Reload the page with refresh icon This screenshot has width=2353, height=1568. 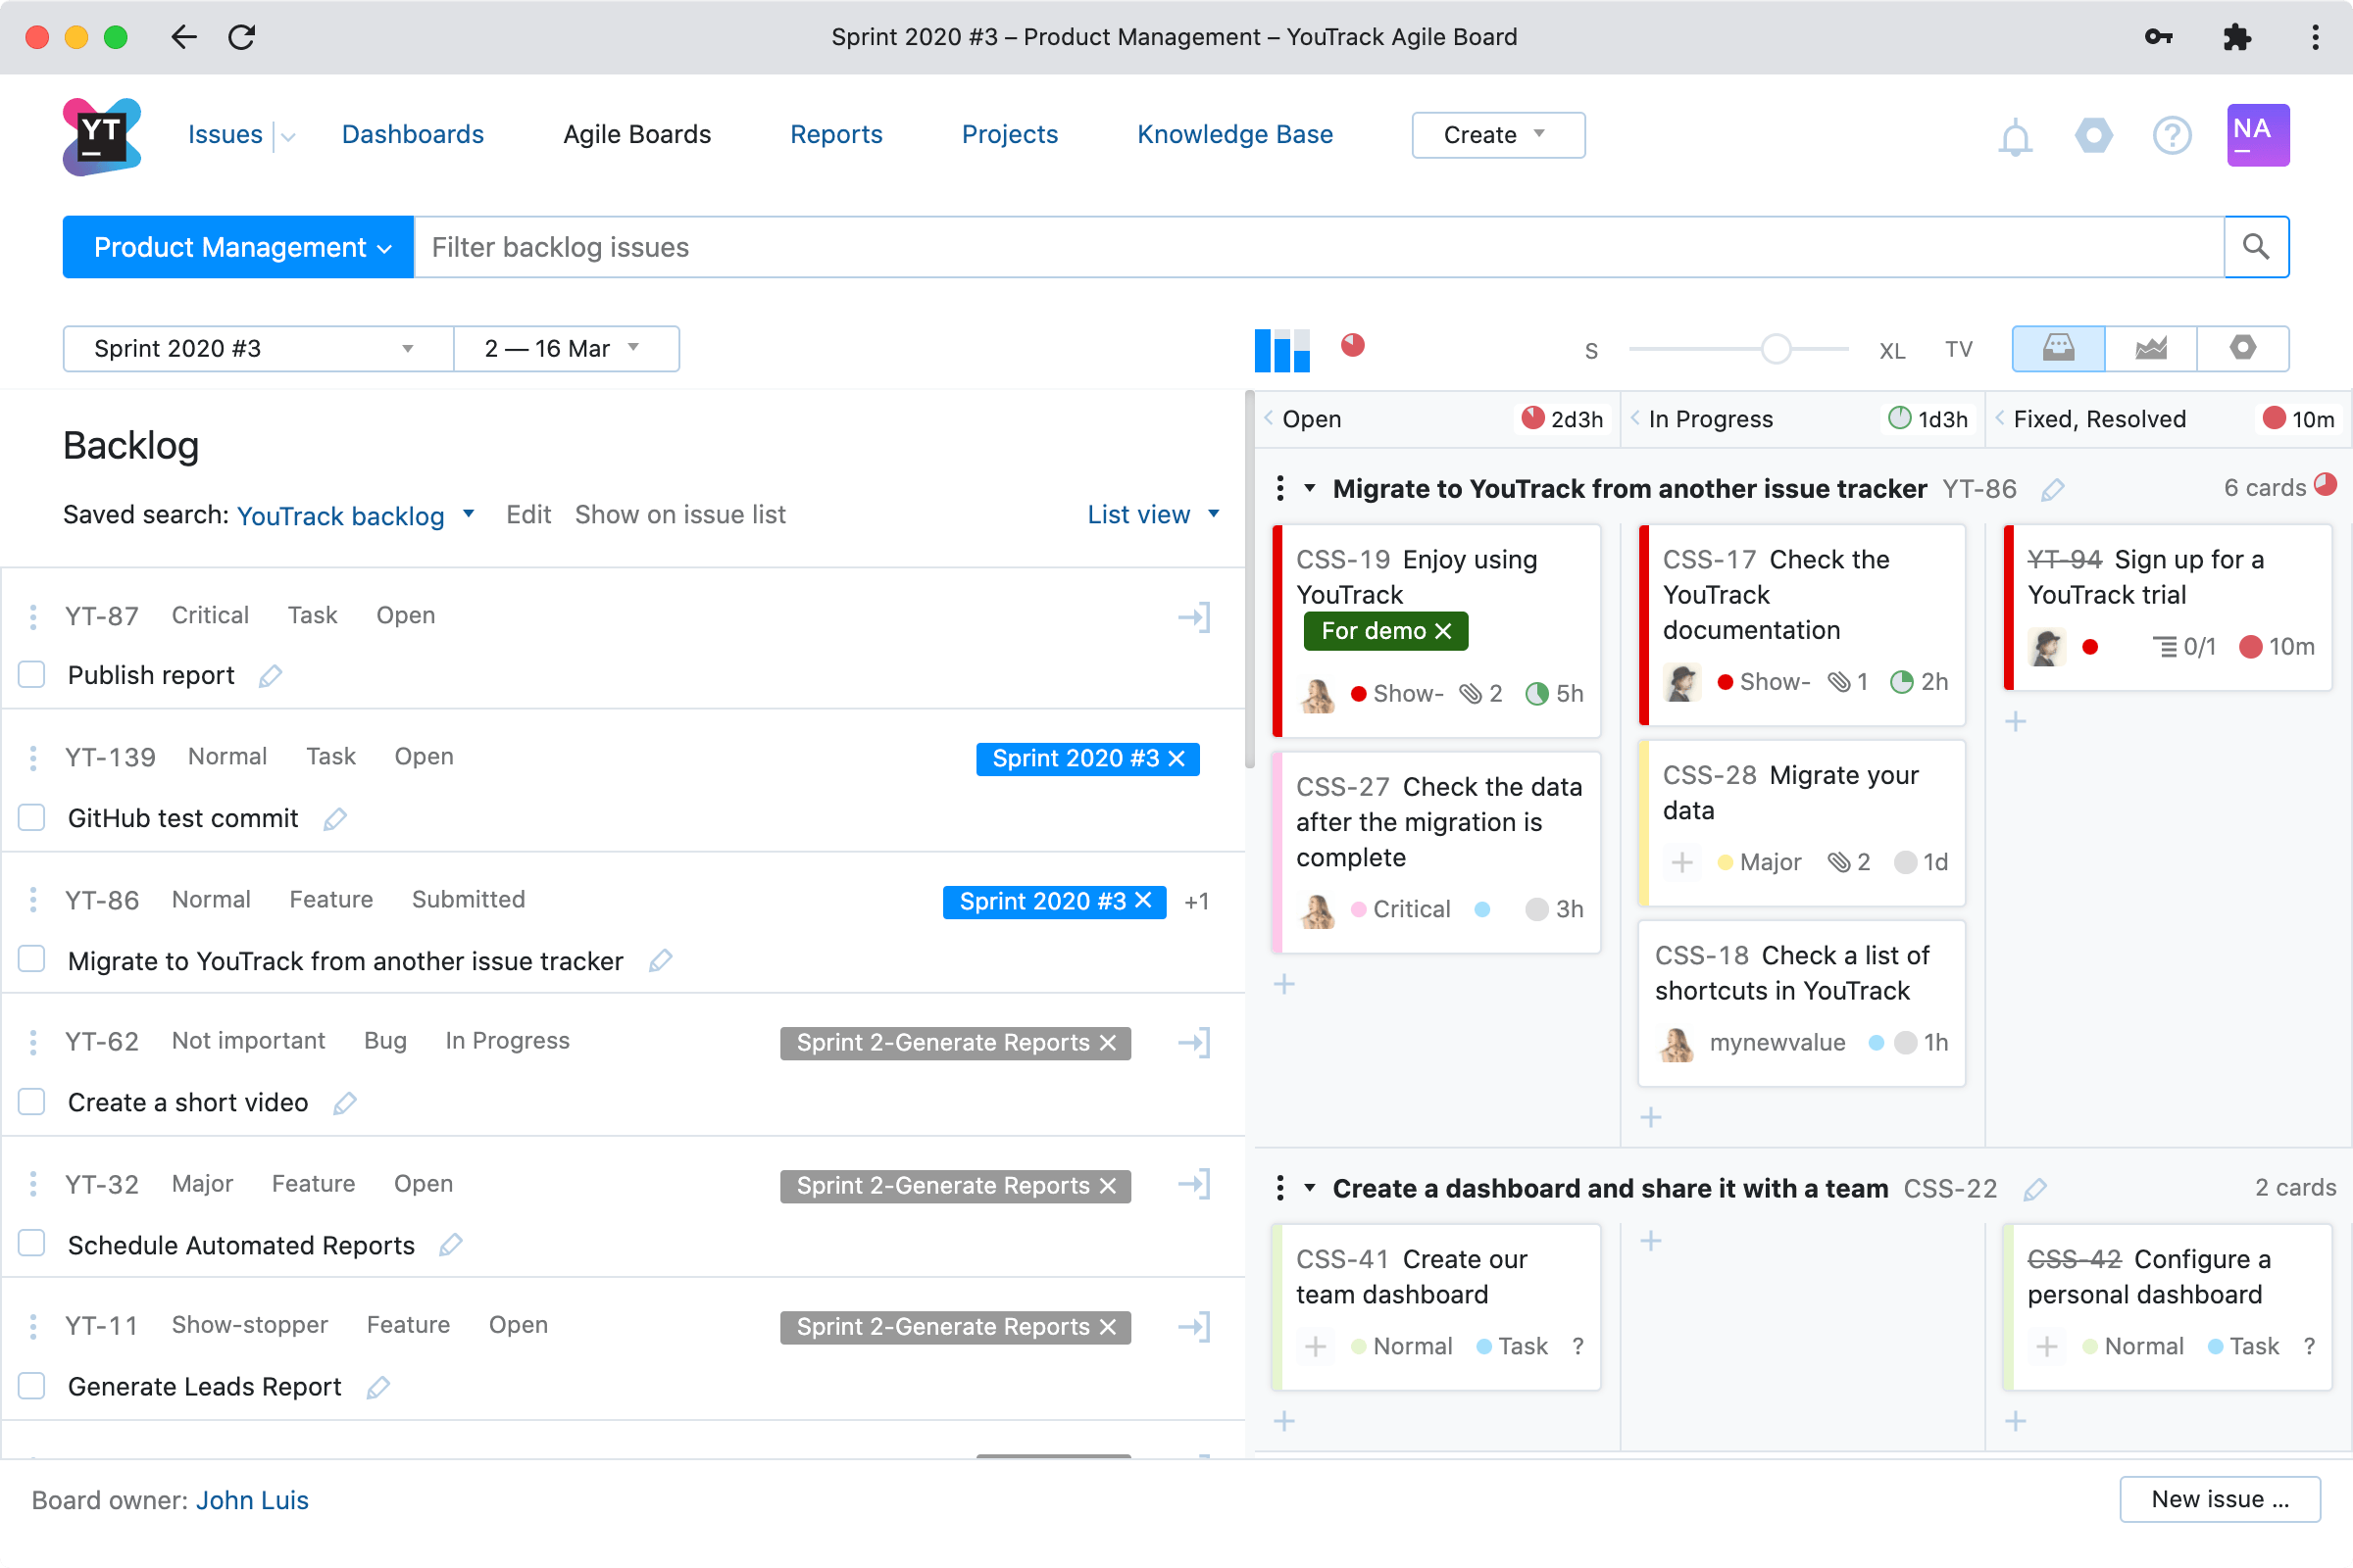pyautogui.click(x=241, y=37)
